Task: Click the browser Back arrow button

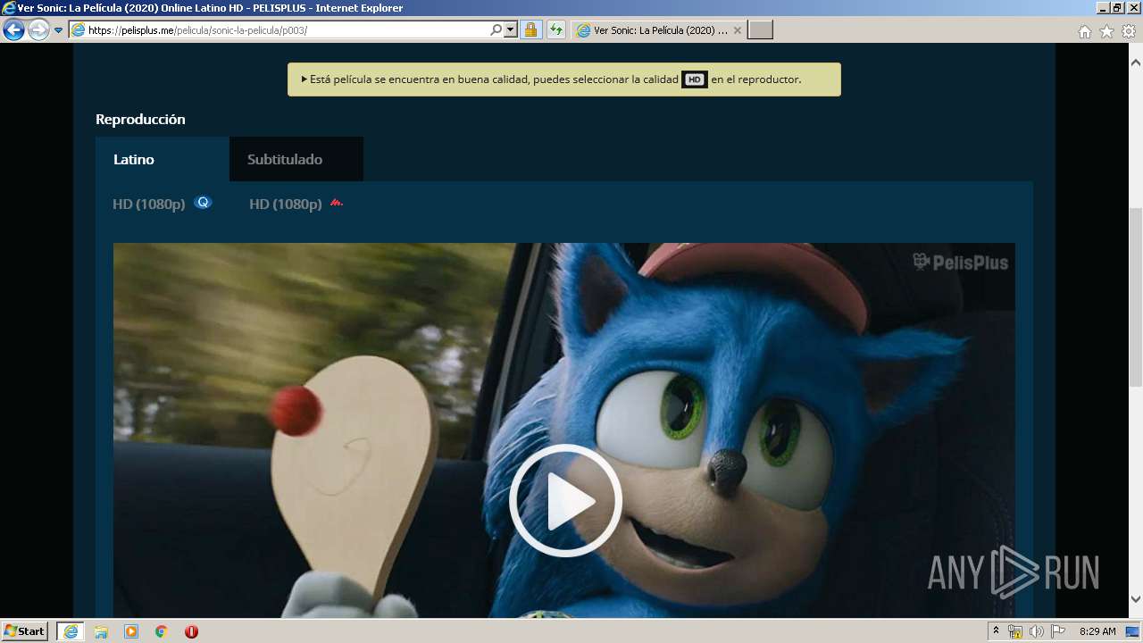Action: (13, 30)
